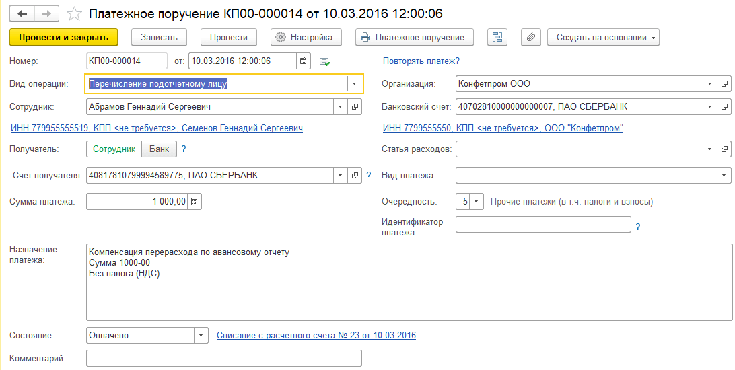Image resolution: width=735 pixels, height=370 pixels.
Task: Go back with the left arrow button
Action: click(x=22, y=13)
